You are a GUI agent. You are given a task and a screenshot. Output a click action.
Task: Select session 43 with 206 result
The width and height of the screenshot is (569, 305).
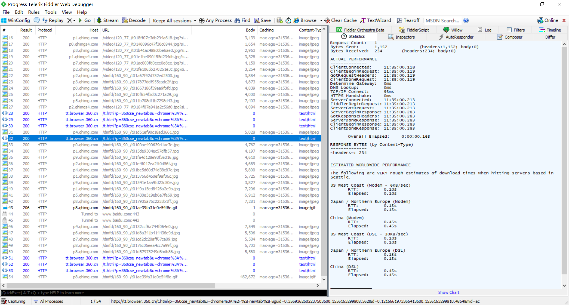pyautogui.click(x=160, y=208)
